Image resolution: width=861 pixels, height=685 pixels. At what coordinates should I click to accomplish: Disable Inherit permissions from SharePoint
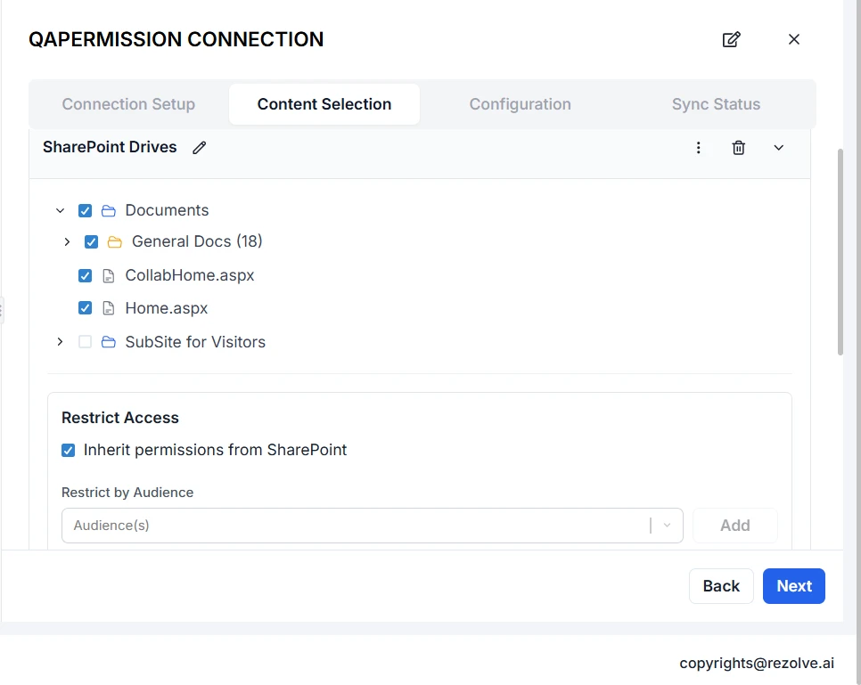tap(68, 451)
